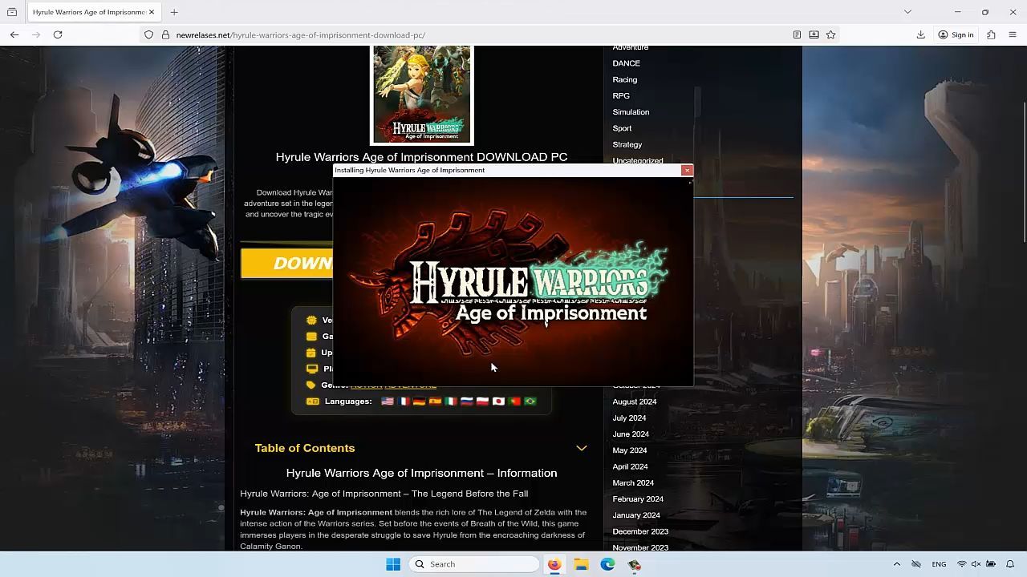
Task: Open Firefox downloads panel
Action: click(x=920, y=34)
